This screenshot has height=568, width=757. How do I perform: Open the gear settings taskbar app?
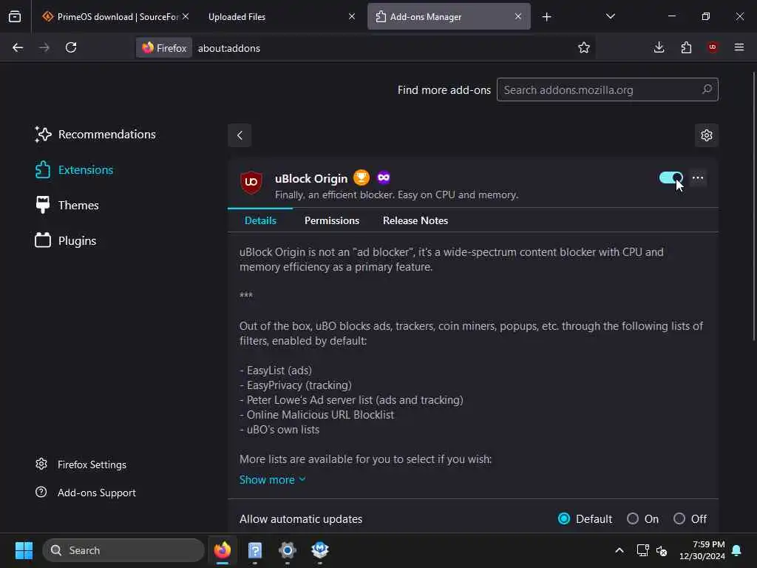pyautogui.click(x=288, y=550)
